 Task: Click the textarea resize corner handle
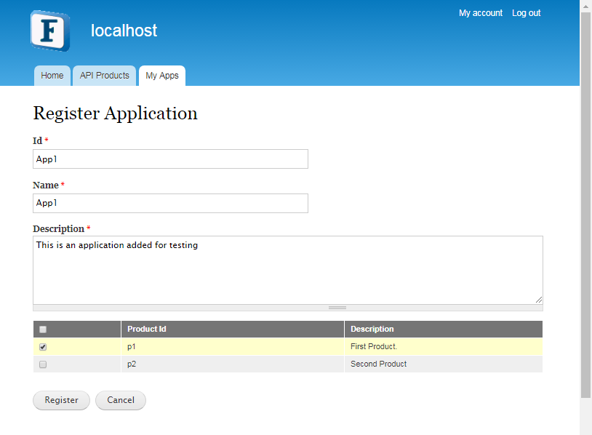[x=539, y=300]
